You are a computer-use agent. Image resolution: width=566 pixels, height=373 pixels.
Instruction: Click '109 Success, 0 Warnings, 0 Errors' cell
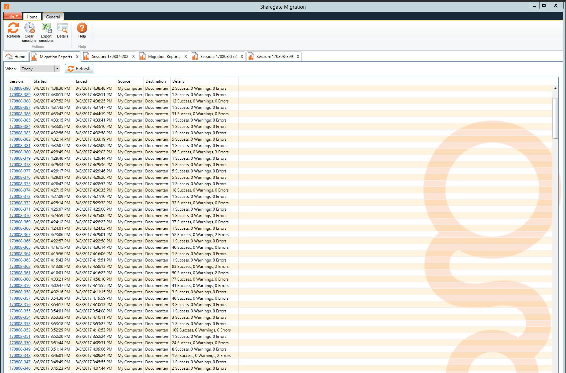coord(201,330)
